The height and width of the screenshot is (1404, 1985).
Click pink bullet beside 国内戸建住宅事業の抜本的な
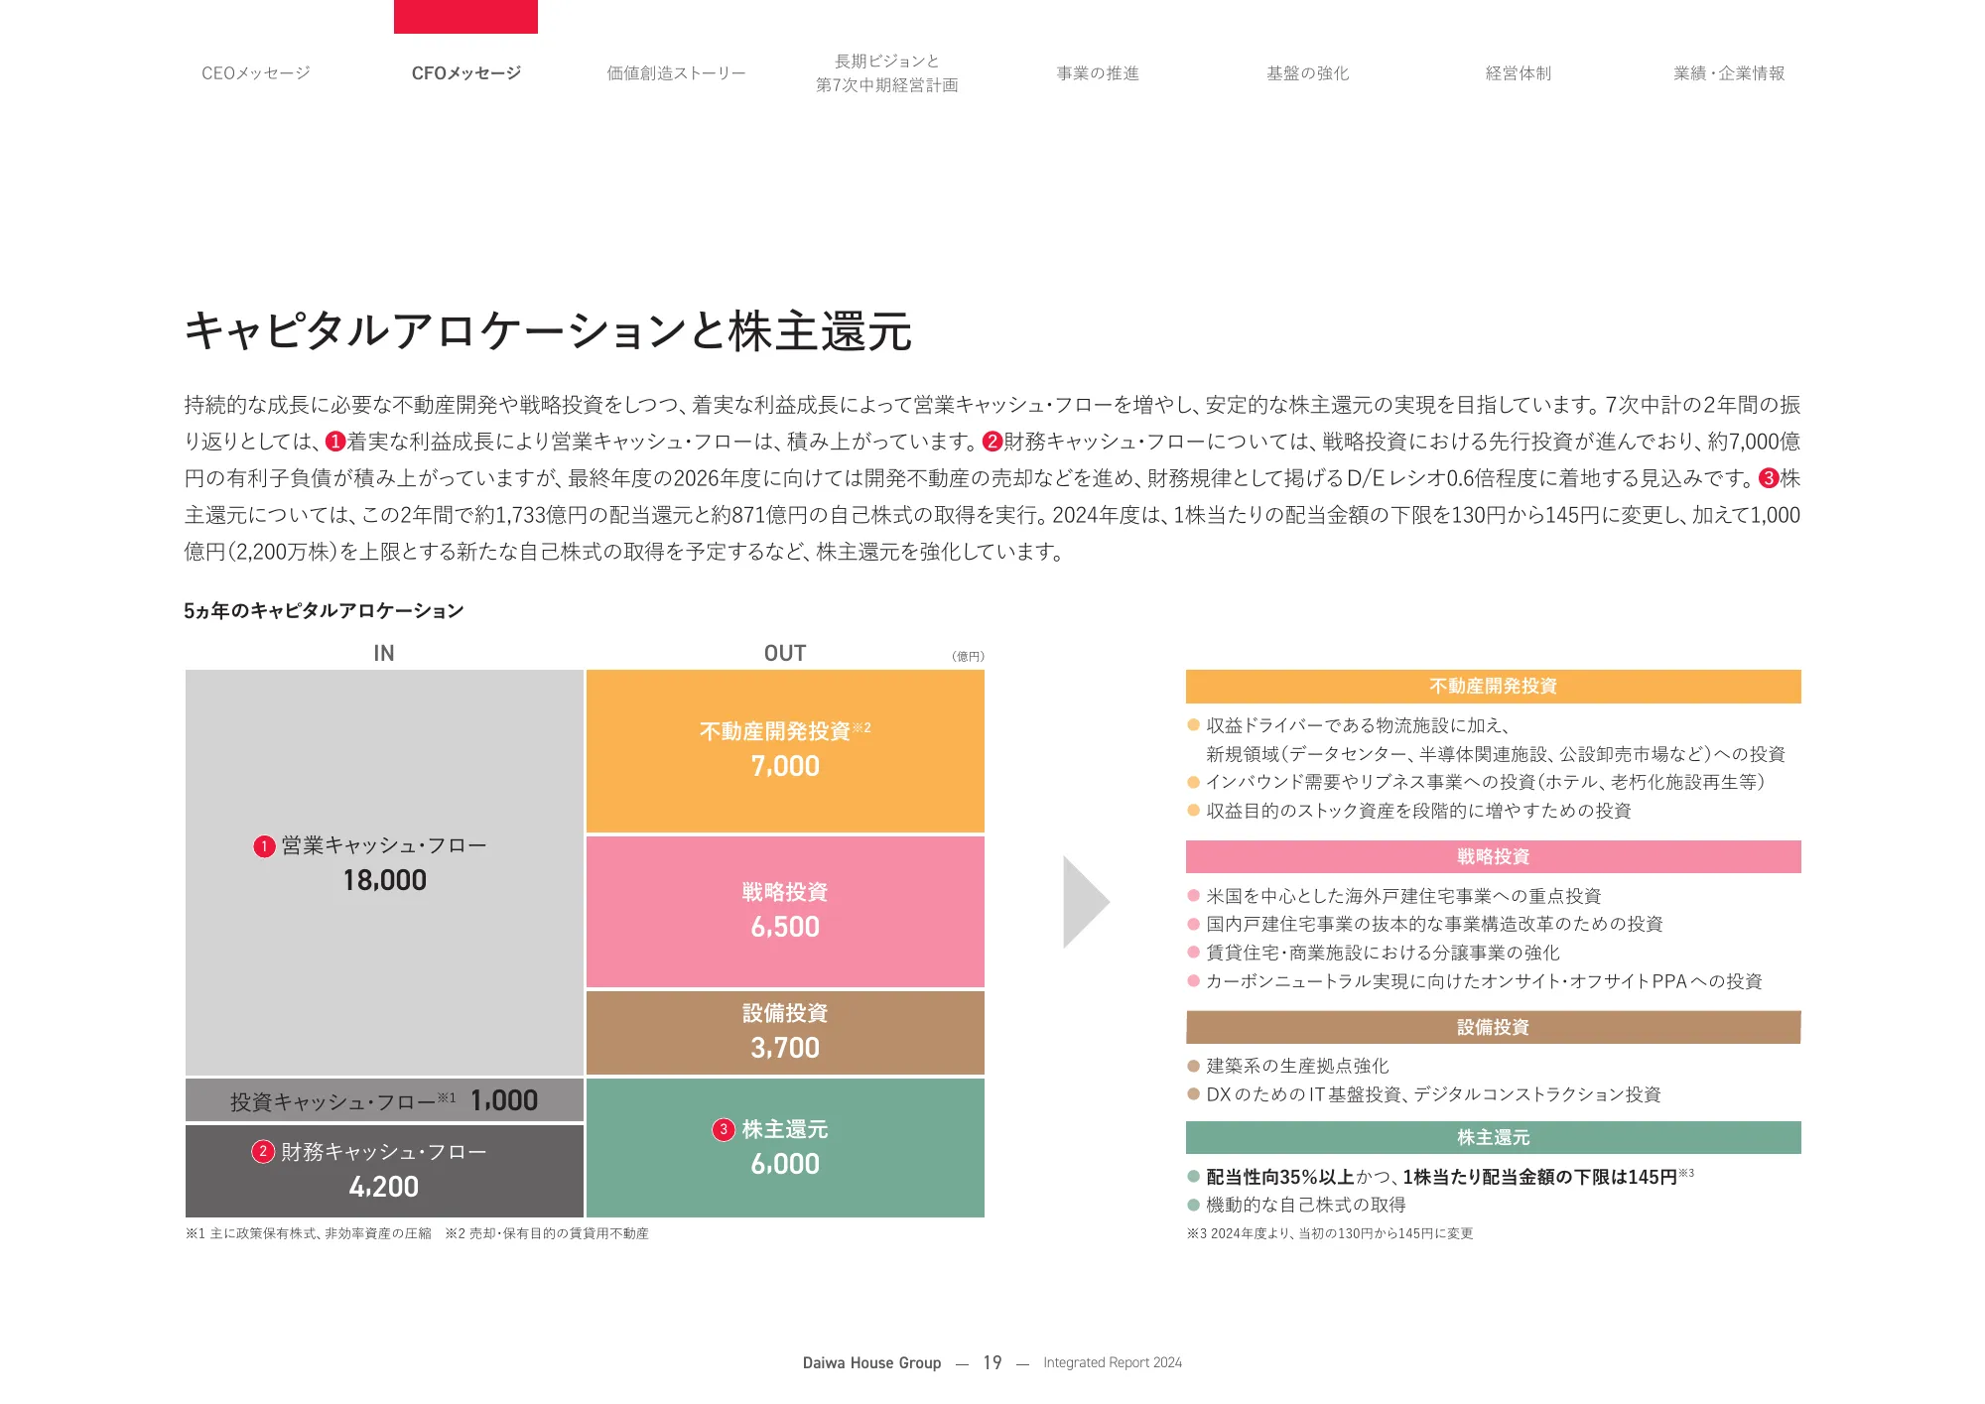click(1194, 924)
